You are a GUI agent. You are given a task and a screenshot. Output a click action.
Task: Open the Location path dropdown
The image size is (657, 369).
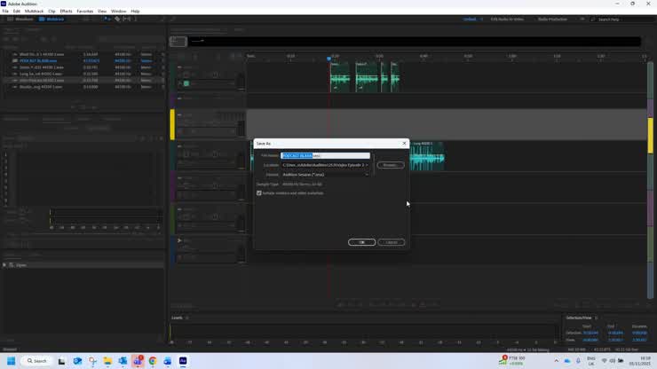pos(325,165)
